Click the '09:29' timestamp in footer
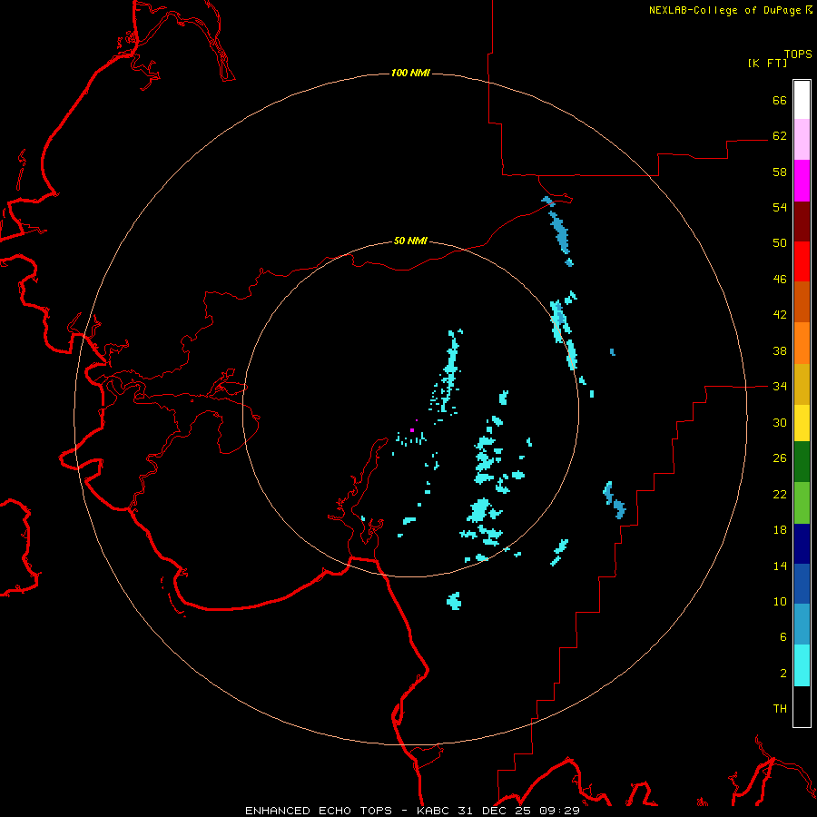This screenshot has width=817, height=817. [x=559, y=811]
